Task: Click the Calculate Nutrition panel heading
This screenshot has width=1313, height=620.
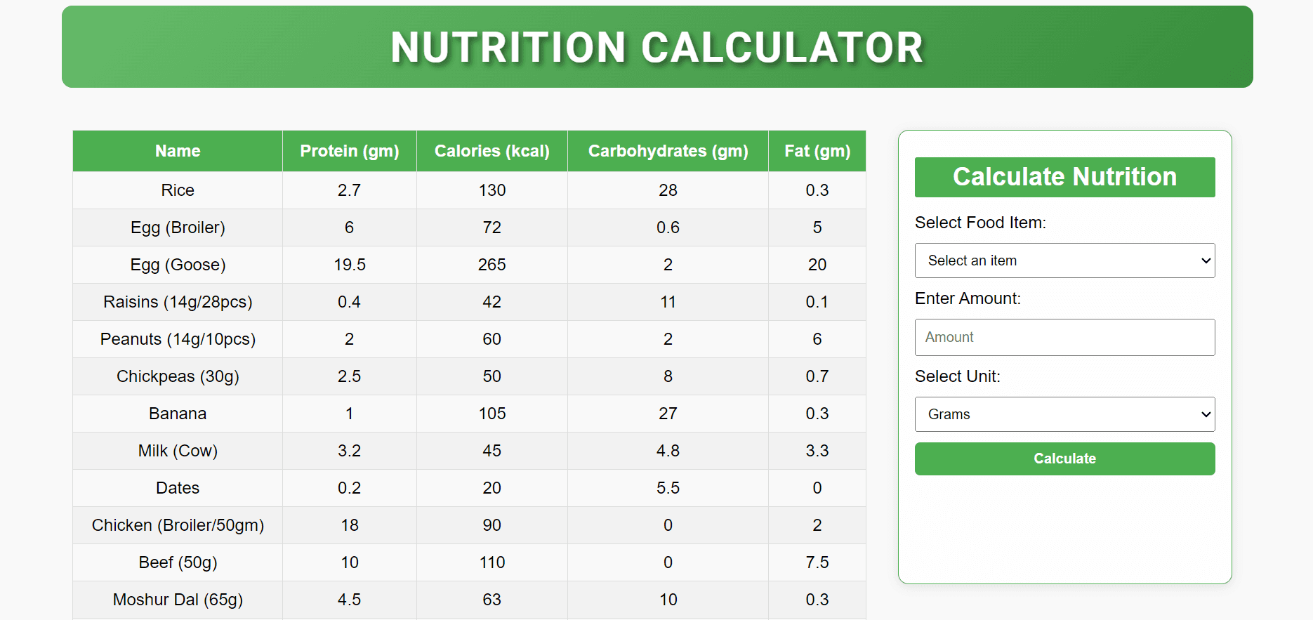Action: point(1064,177)
